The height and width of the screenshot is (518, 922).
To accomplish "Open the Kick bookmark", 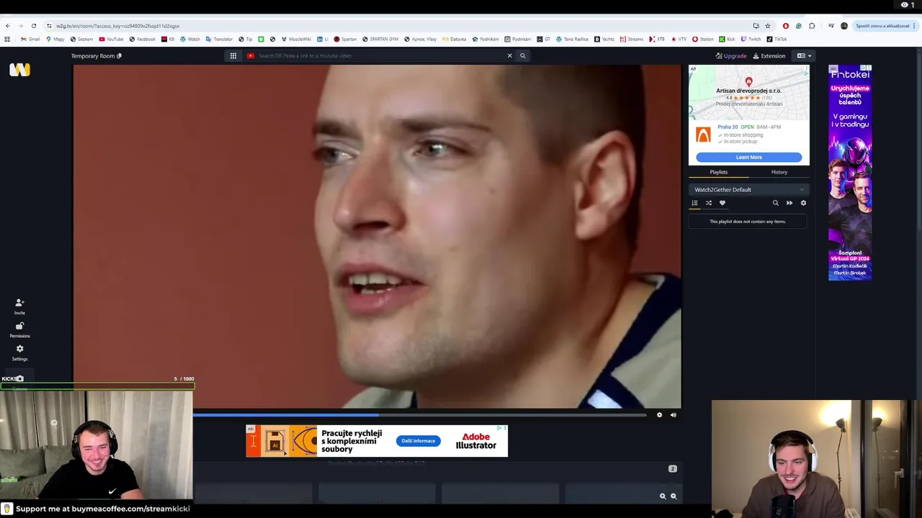I will pyautogui.click(x=726, y=39).
